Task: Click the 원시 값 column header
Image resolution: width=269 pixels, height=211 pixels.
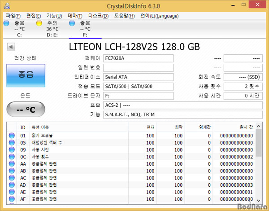Action: [x=234, y=127]
